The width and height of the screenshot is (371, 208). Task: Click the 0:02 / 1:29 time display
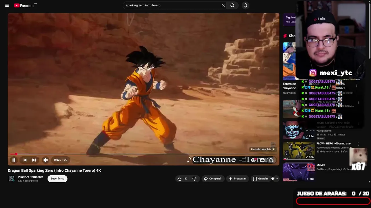61,160
